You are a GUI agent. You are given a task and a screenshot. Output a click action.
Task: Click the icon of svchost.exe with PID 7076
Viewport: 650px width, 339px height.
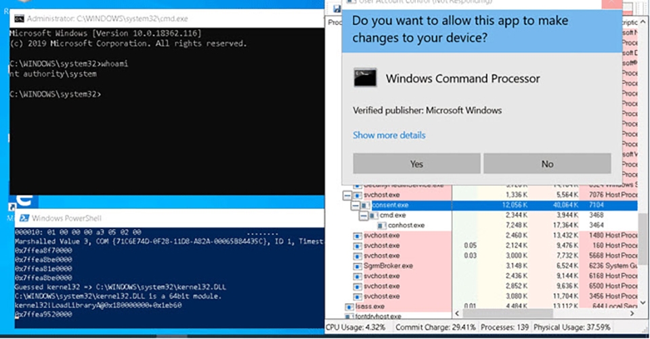coord(357,195)
